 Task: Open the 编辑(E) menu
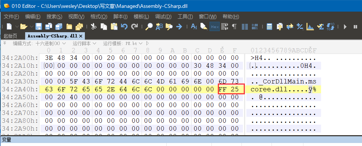(x=33, y=16)
